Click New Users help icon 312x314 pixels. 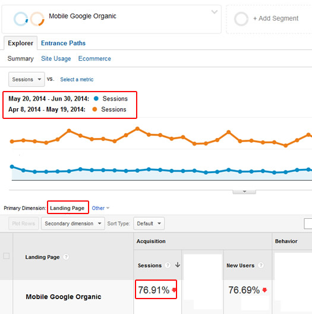tap(261, 265)
